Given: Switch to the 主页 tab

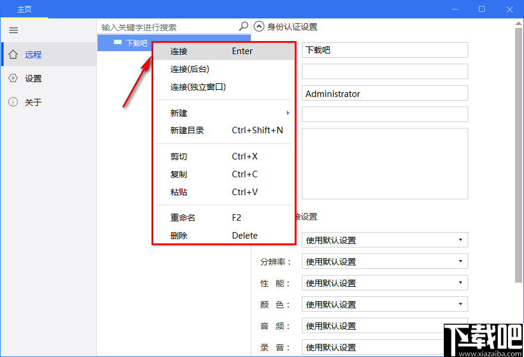Looking at the screenshot, I should coord(24,9).
